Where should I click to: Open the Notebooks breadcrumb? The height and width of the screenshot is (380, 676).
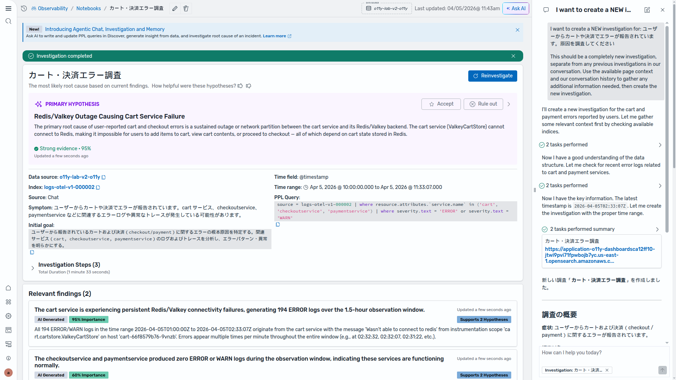(x=88, y=8)
